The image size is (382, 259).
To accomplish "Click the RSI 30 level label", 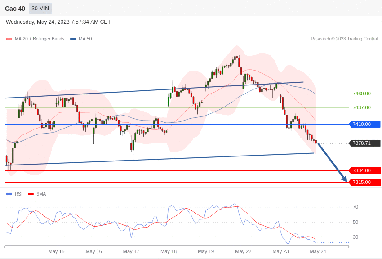I will pos(355,237).
